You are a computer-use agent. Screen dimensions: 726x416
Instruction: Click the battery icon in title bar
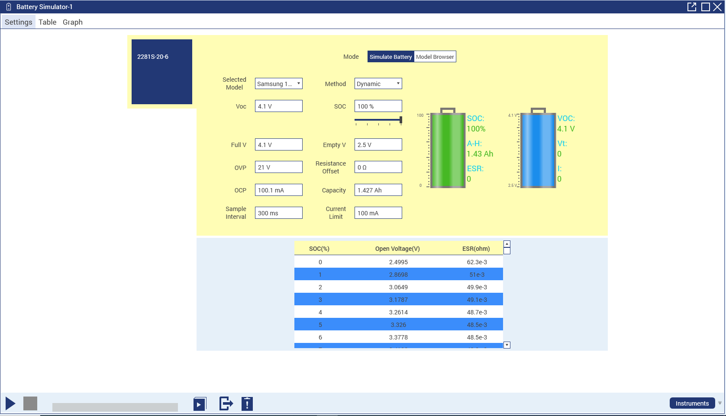tap(8, 7)
